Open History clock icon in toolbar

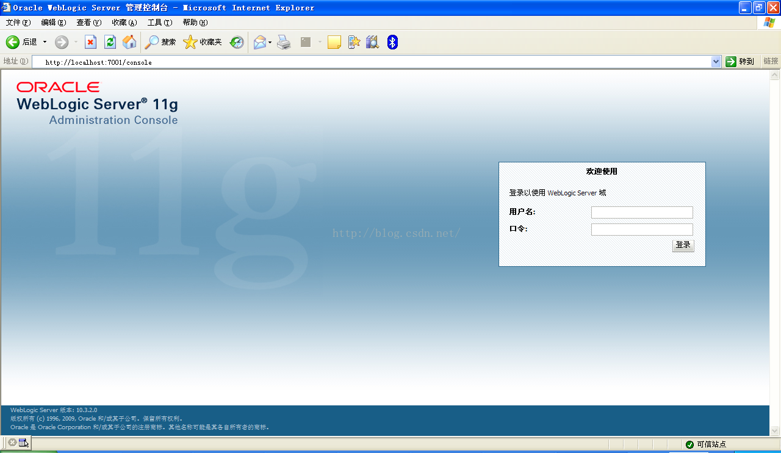[x=237, y=42]
